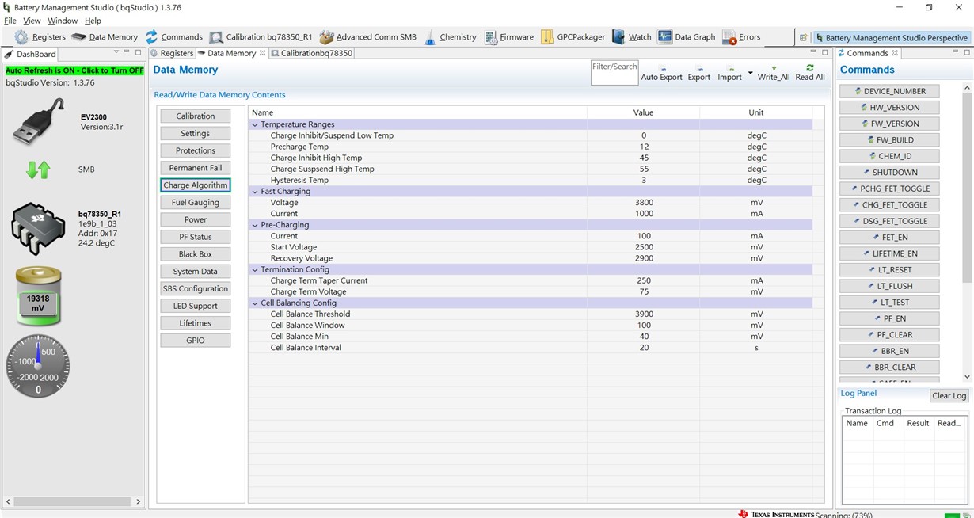Send the PCHG_FET_TOGGLE command
This screenshot has height=518, width=974.
(x=889, y=189)
